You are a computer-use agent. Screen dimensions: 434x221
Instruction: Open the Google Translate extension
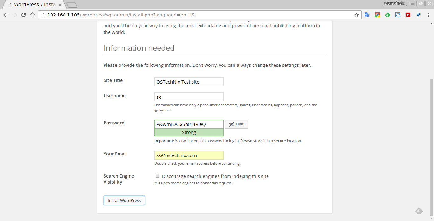point(367,15)
